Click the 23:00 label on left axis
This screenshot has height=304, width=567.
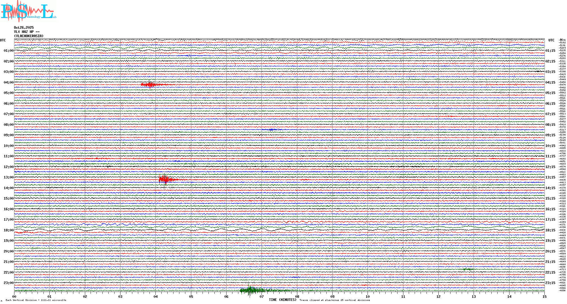[8, 283]
